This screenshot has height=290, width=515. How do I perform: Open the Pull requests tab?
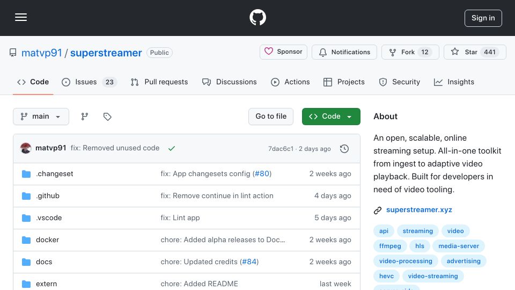coord(159,82)
